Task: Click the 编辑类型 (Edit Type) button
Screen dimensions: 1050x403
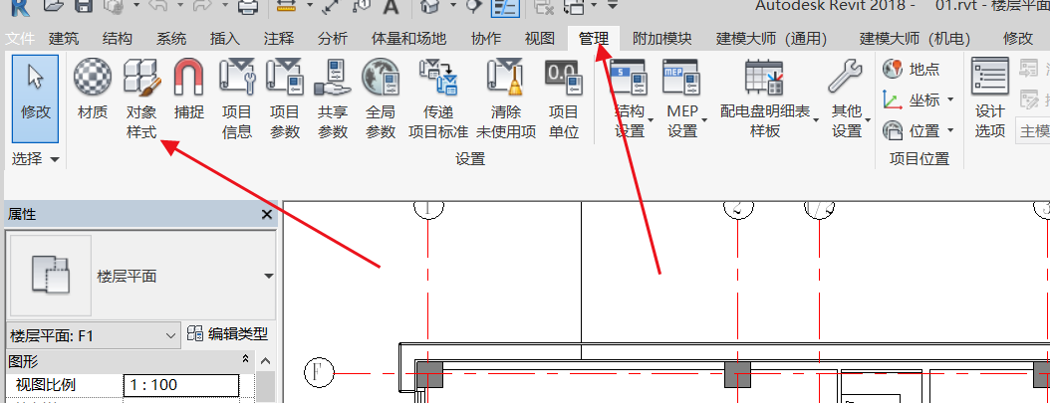Action: (228, 334)
